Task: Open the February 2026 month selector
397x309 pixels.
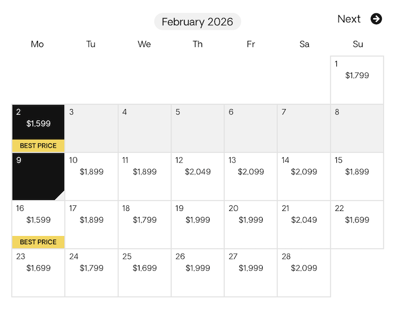Action: [197, 22]
